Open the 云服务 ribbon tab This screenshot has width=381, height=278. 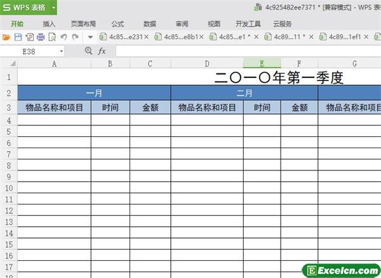coord(283,24)
